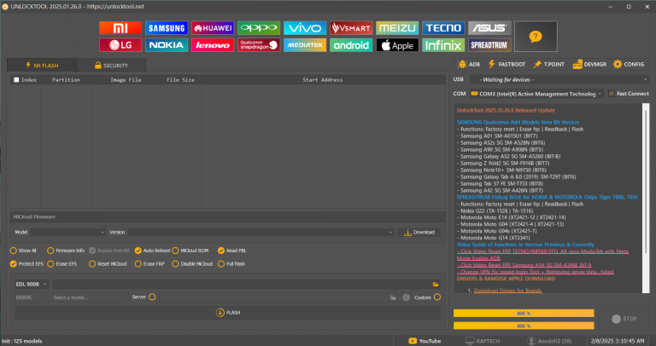Select the MediaTek chipset icon
This screenshot has width=656, height=346.
coord(305,45)
